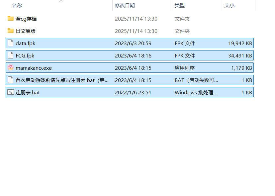Click the 类型 column header
The height and width of the screenshot is (196, 275).
coord(180,6)
